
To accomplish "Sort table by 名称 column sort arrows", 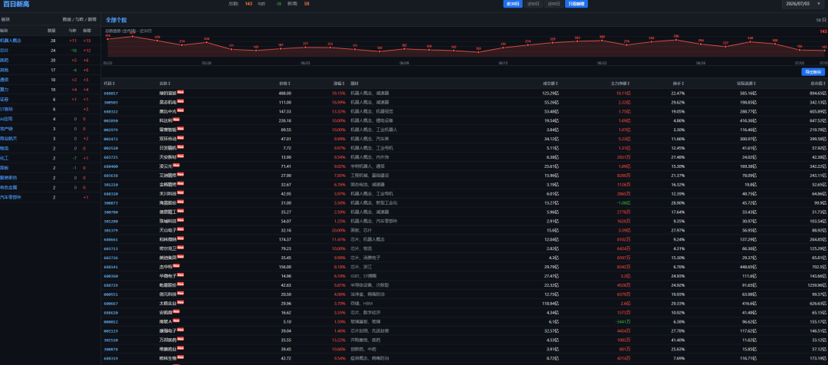I will pos(169,84).
